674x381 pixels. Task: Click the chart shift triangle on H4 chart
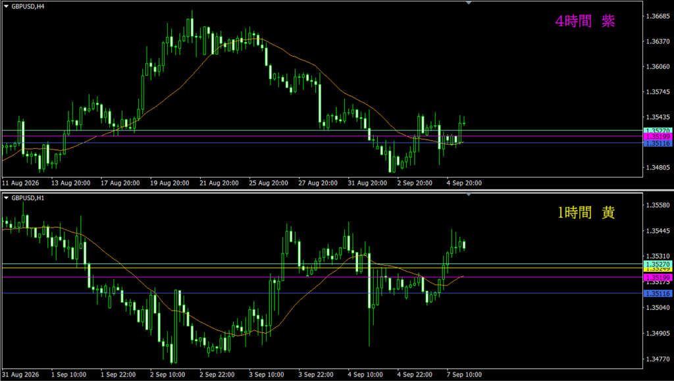coord(469,3)
